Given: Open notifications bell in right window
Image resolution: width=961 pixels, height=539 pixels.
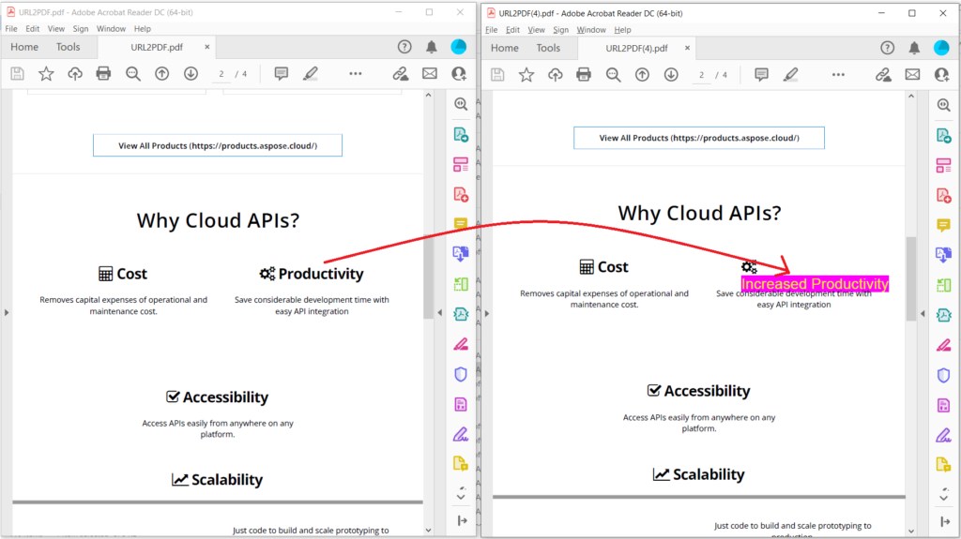Looking at the screenshot, I should [x=914, y=48].
